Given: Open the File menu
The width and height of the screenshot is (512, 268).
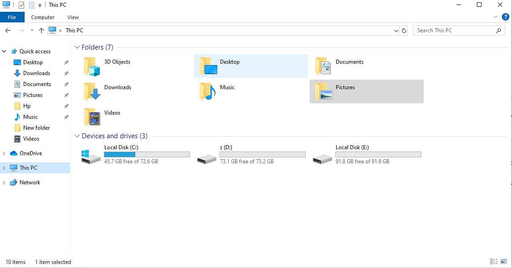Looking at the screenshot, I should [x=12, y=17].
